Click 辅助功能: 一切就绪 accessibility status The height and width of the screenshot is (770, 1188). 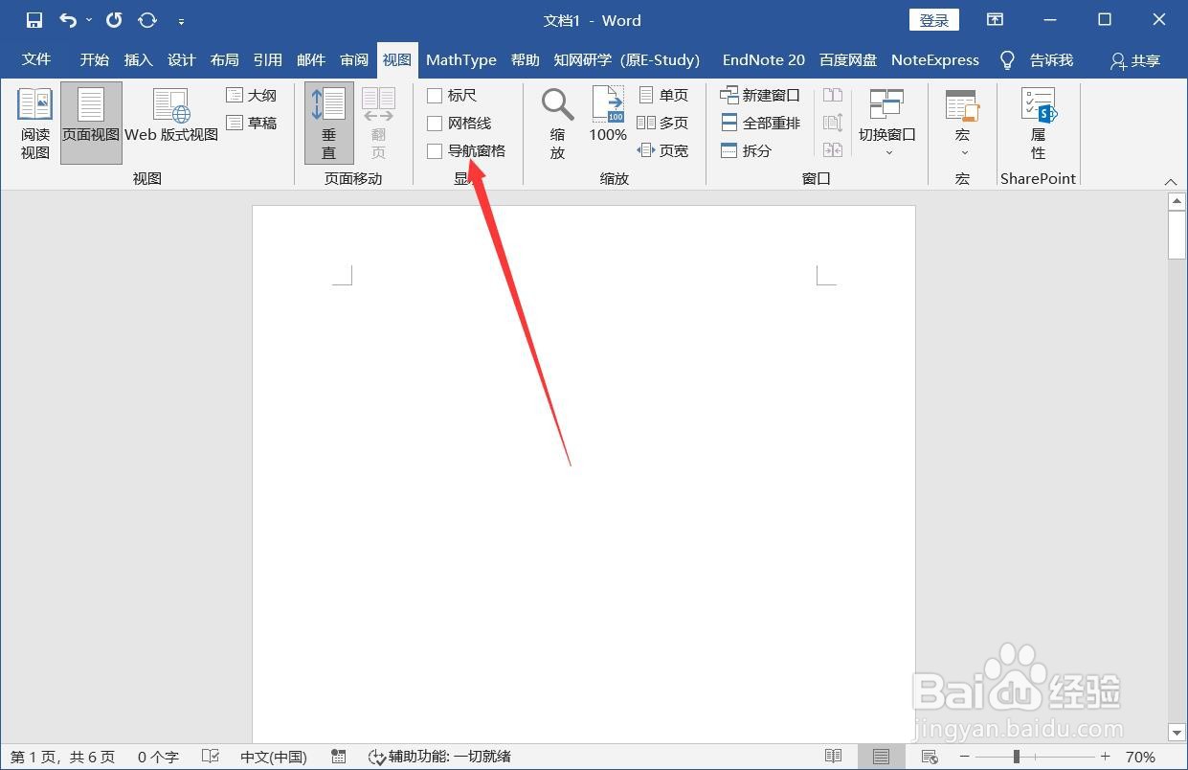pyautogui.click(x=439, y=757)
